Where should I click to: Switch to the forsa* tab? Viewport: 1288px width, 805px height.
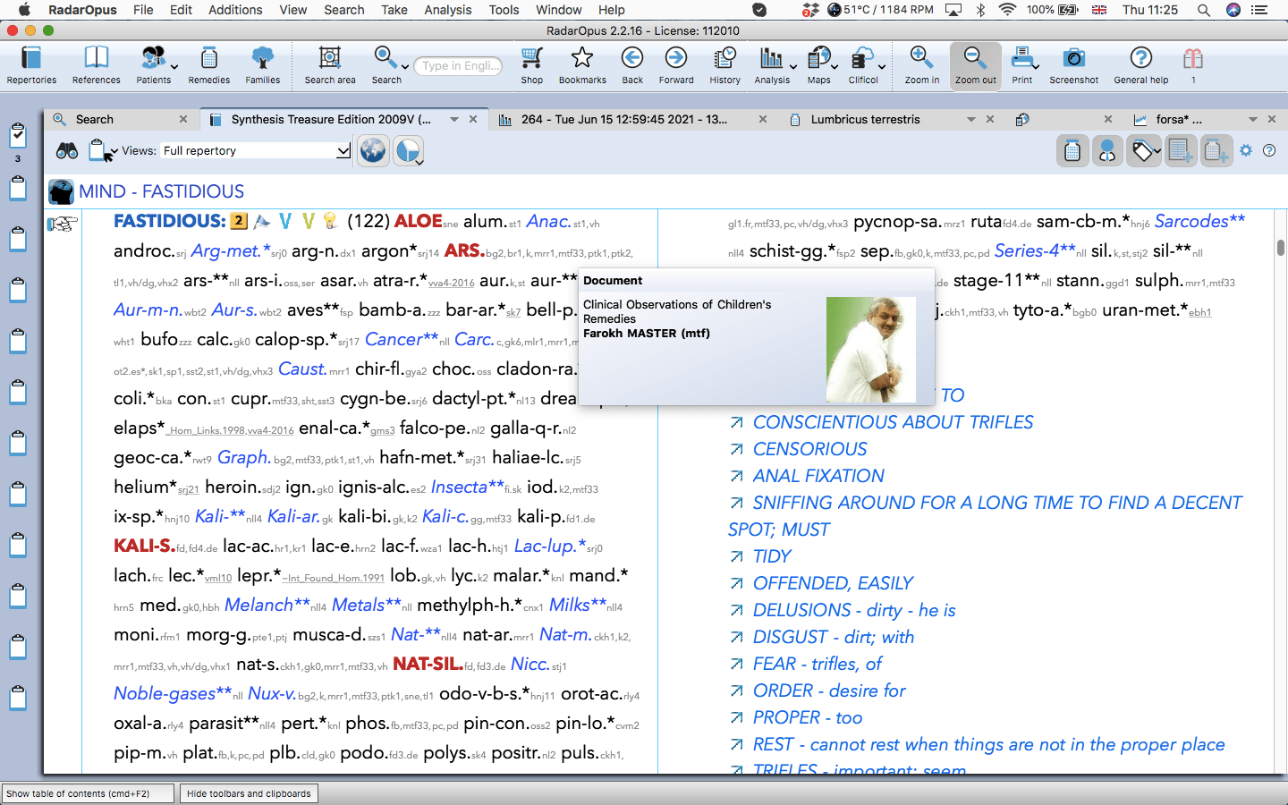point(1179,119)
